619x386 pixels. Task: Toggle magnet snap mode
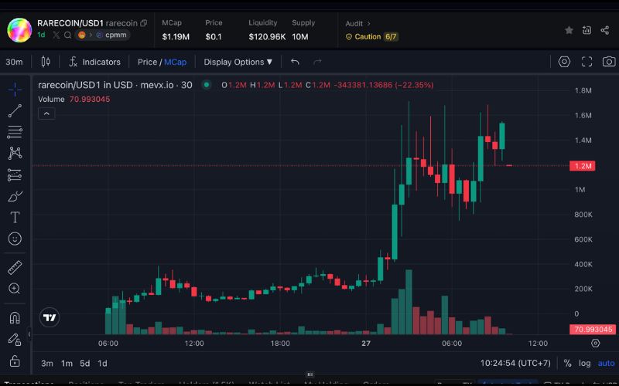click(15, 317)
